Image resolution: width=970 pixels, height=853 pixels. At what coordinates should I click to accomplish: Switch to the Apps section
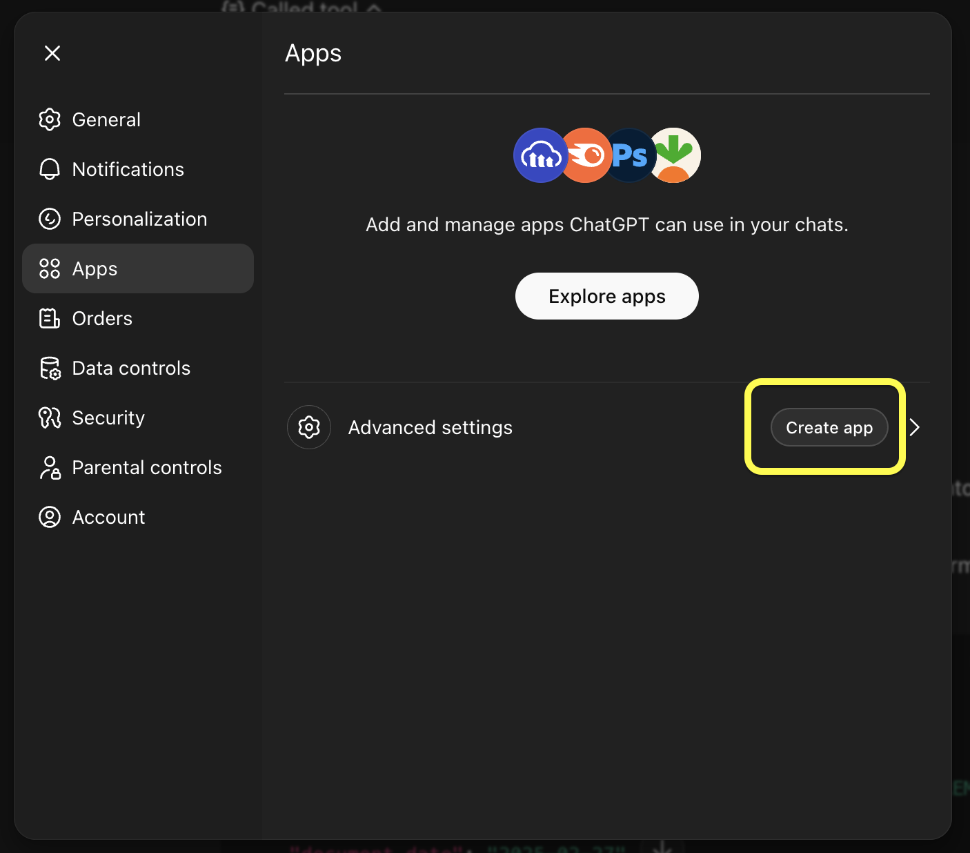pos(95,268)
